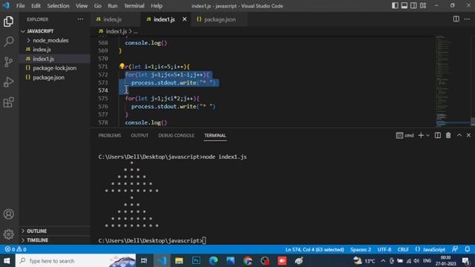Open the Run and Debug view
This screenshot has height=267, width=475.
8,82
